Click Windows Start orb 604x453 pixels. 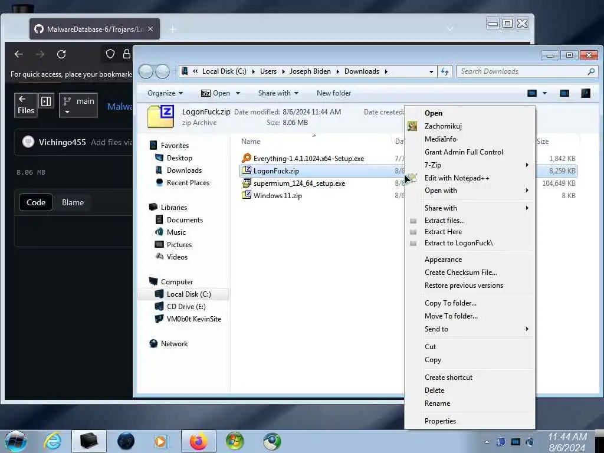[x=16, y=441]
